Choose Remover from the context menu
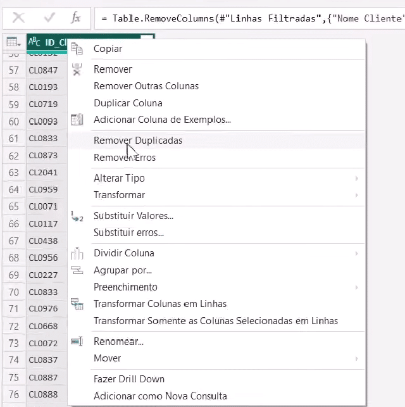405x407 pixels. [113, 69]
